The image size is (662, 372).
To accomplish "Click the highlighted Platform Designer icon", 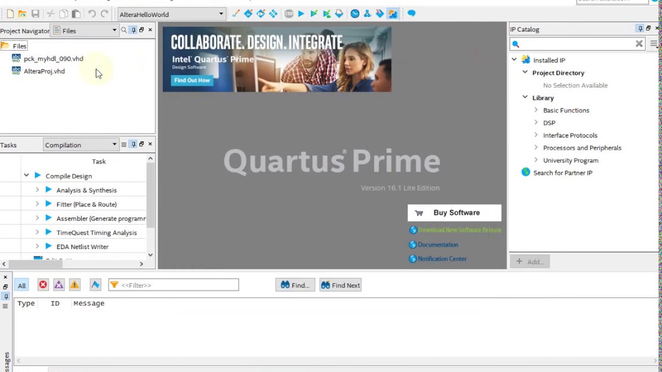I will 393,14.
